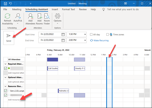Select the Call Southe appointment block
The image size is (152, 108).
pos(53,68)
